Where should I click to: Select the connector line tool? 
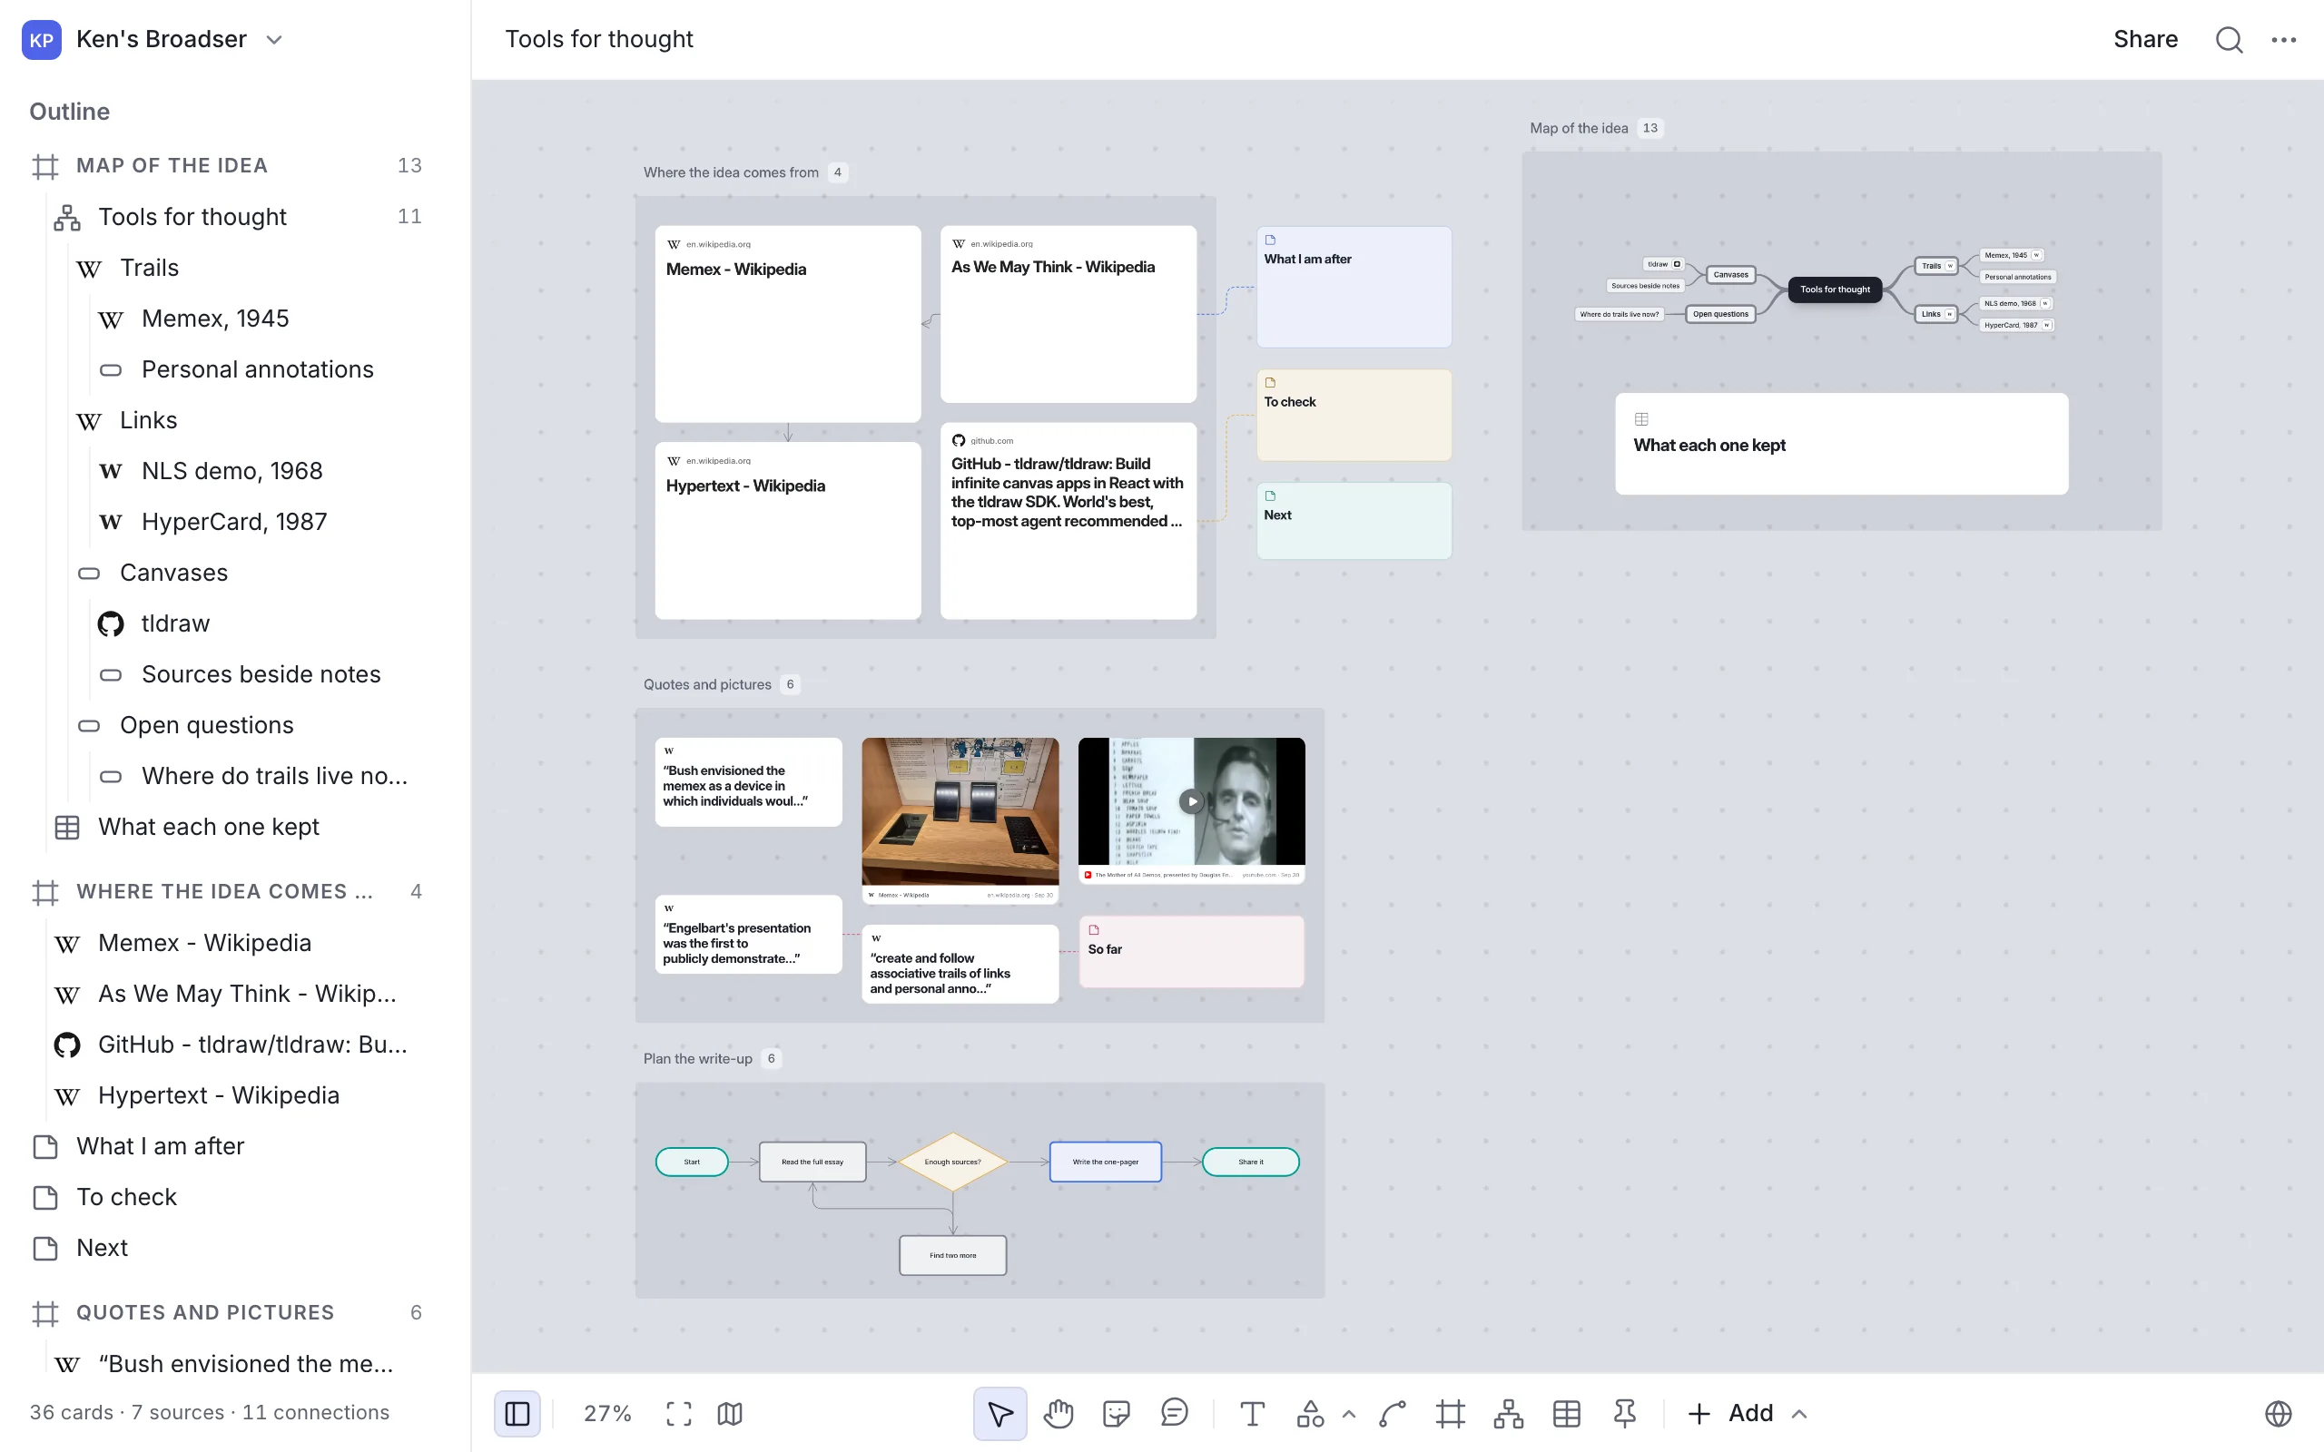click(1393, 1413)
